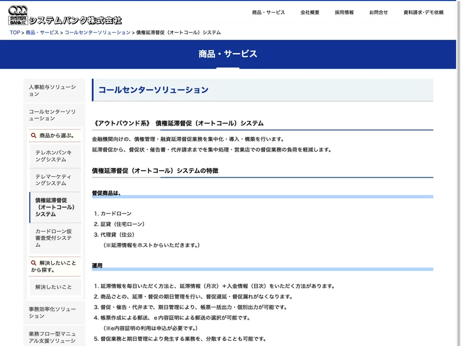Open 会社概要 in top navigation
Image resolution: width=461 pixels, height=346 pixels.
[309, 12]
